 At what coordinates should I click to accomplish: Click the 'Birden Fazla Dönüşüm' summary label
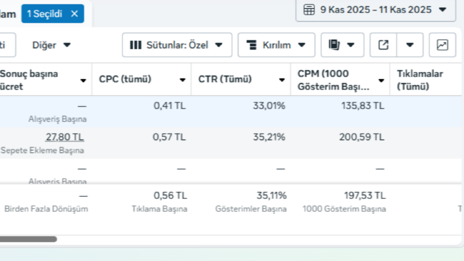click(x=46, y=209)
